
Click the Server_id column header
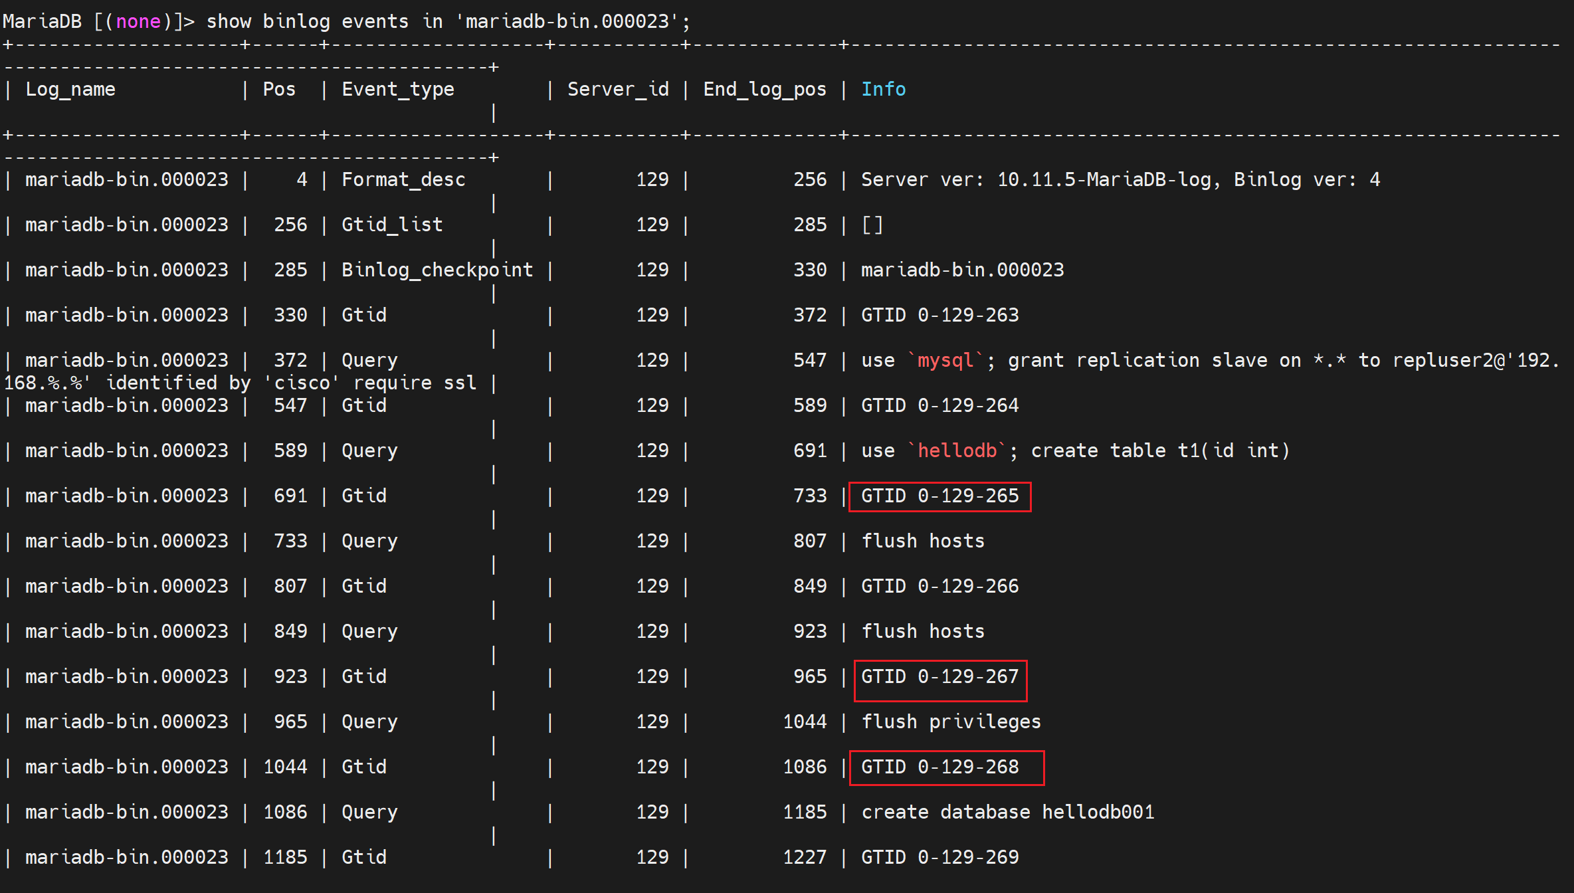pyautogui.click(x=618, y=90)
